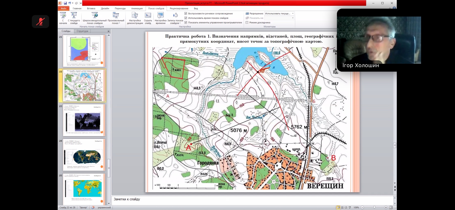The width and height of the screenshot is (455, 210).
Task: Toggle Воспроизвести речевое сопровождение checkbox
Action: [186, 13]
